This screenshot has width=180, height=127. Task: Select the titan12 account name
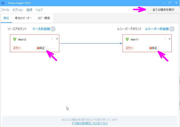coord(22,40)
